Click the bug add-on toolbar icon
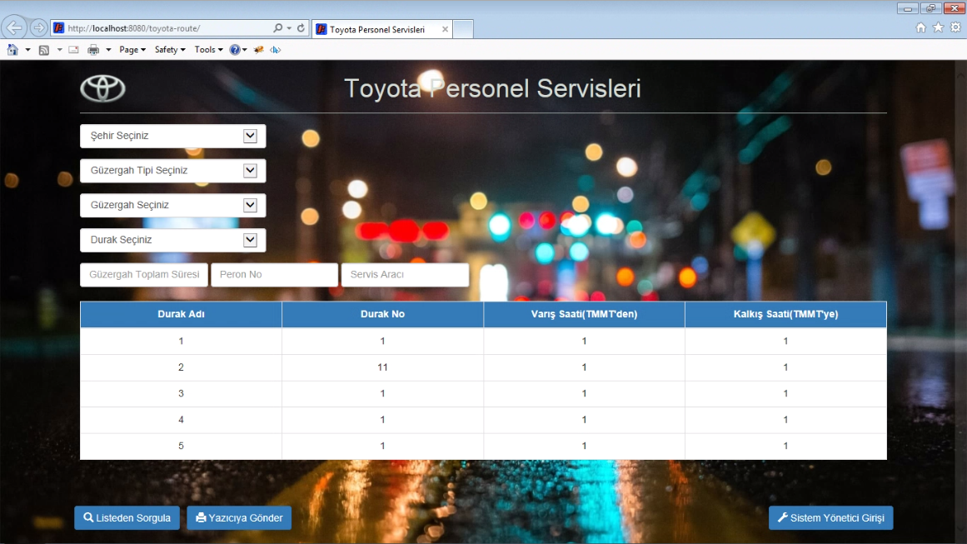This screenshot has height=544, width=967. pyautogui.click(x=259, y=50)
